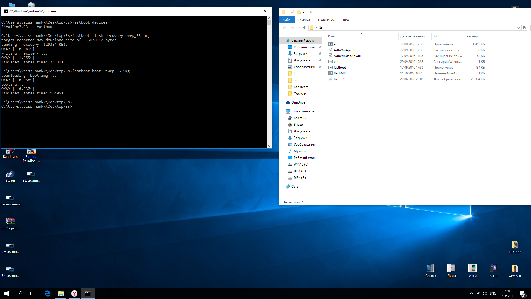Open Windows Search from the taskbar

click(x=20, y=293)
